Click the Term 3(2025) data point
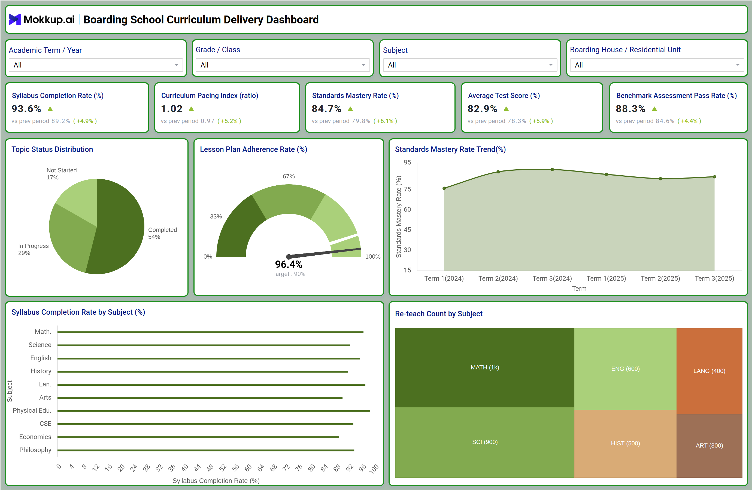Viewport: 752px width, 490px height. click(714, 177)
